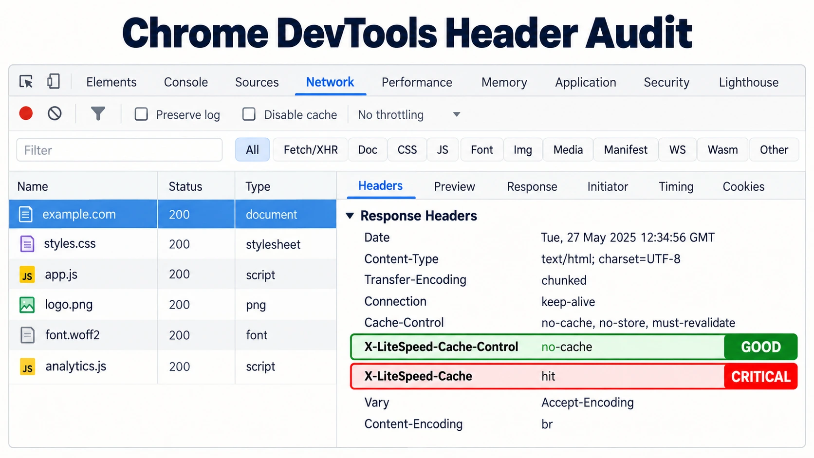Switch to the Elements tab

(x=111, y=82)
